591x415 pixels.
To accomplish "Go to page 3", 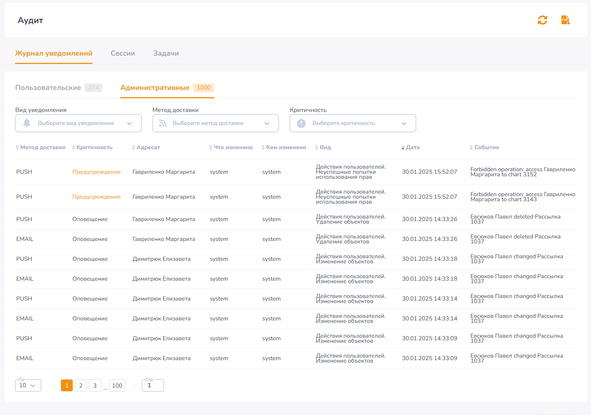I will pyautogui.click(x=95, y=385).
